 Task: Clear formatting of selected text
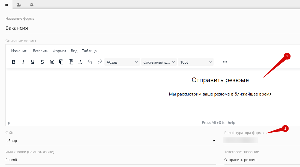click(x=80, y=62)
